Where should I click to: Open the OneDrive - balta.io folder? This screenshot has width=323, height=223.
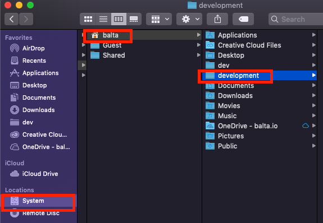tap(260, 126)
